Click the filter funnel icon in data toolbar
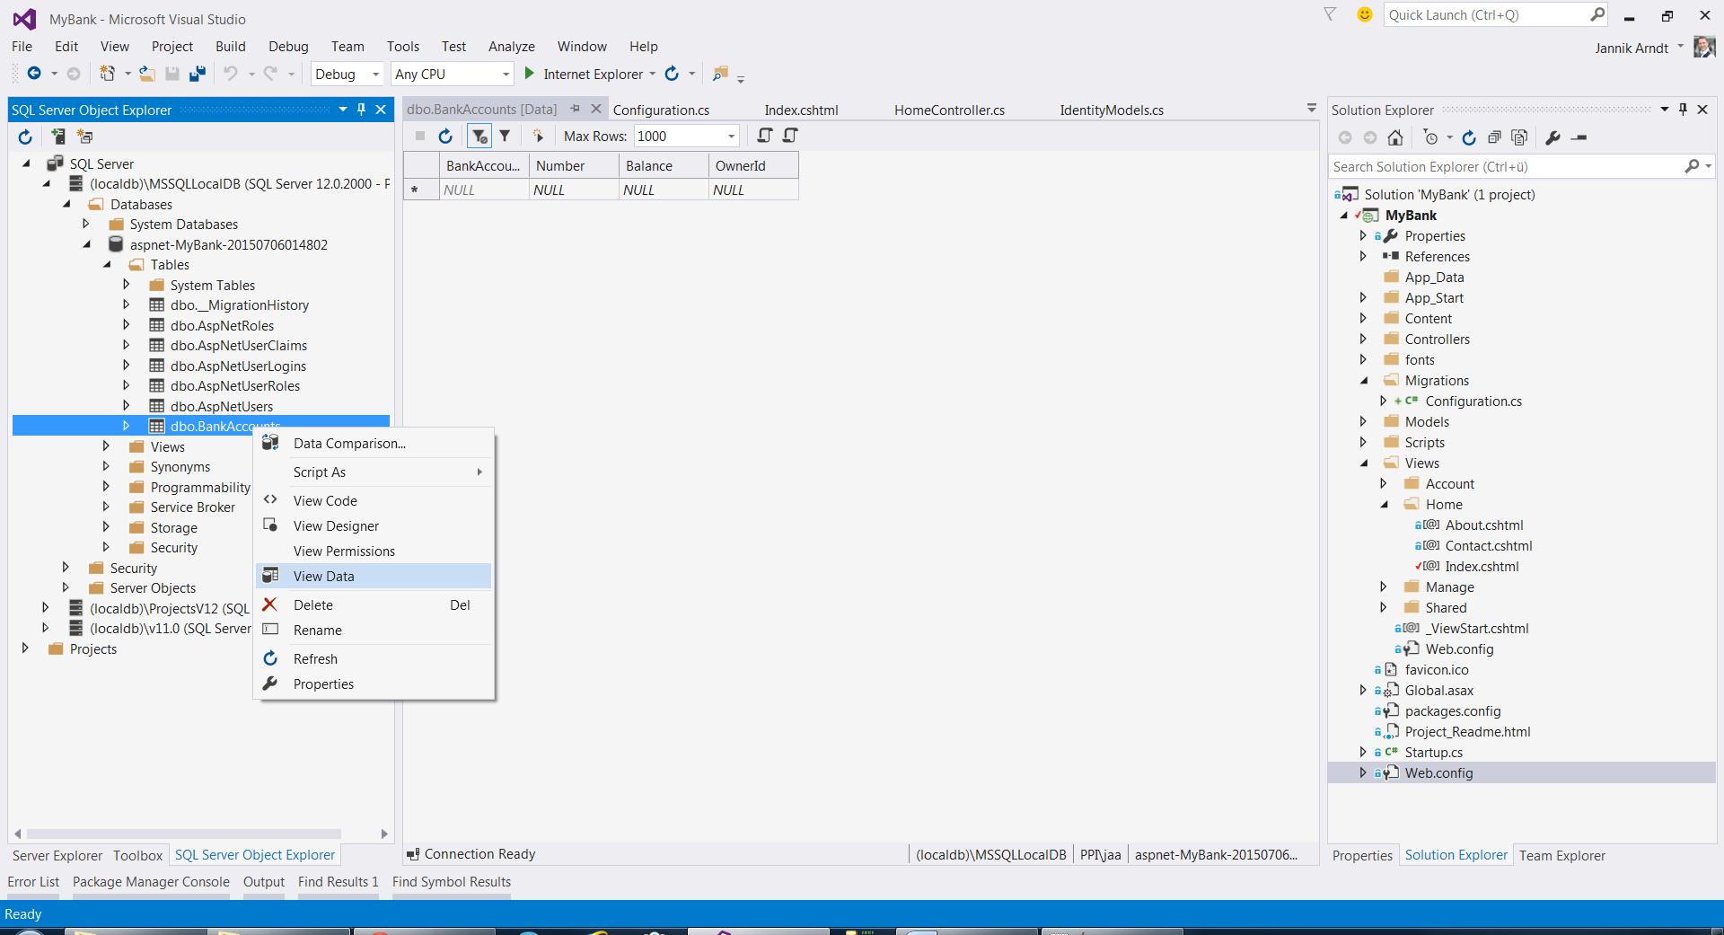Image resolution: width=1724 pixels, height=935 pixels. (505, 137)
